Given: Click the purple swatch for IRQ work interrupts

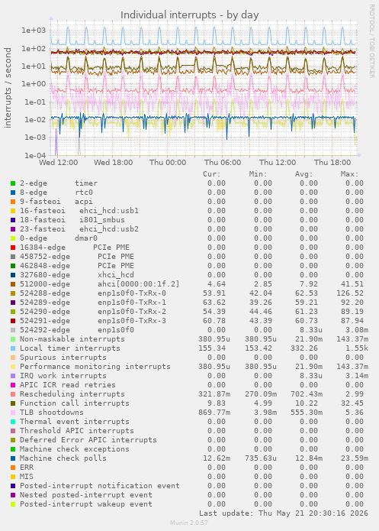Looking at the screenshot, I should click(x=13, y=376).
